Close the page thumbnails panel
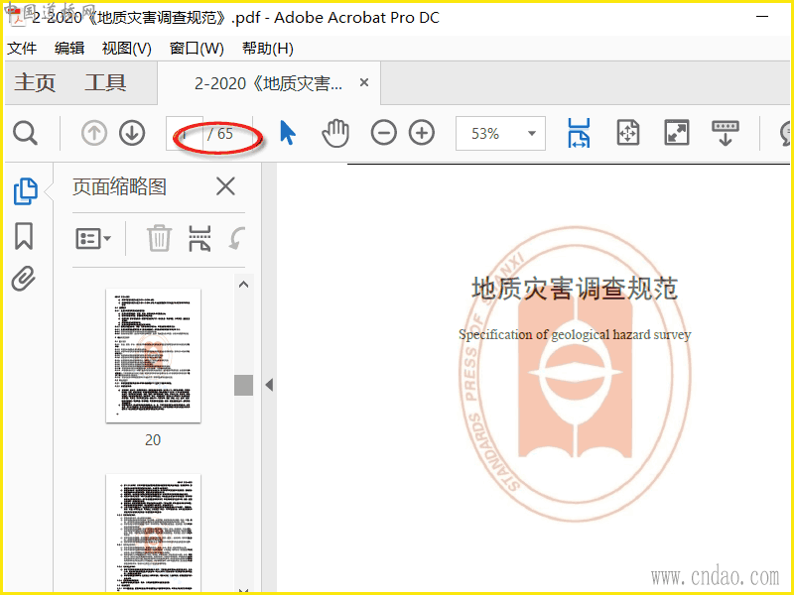Image resolution: width=794 pixels, height=595 pixels. point(225,186)
